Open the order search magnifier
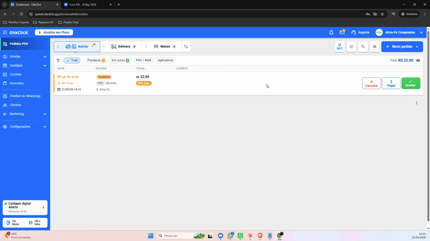The image size is (430, 241). [363, 47]
